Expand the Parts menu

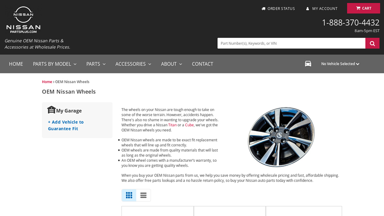click(96, 64)
